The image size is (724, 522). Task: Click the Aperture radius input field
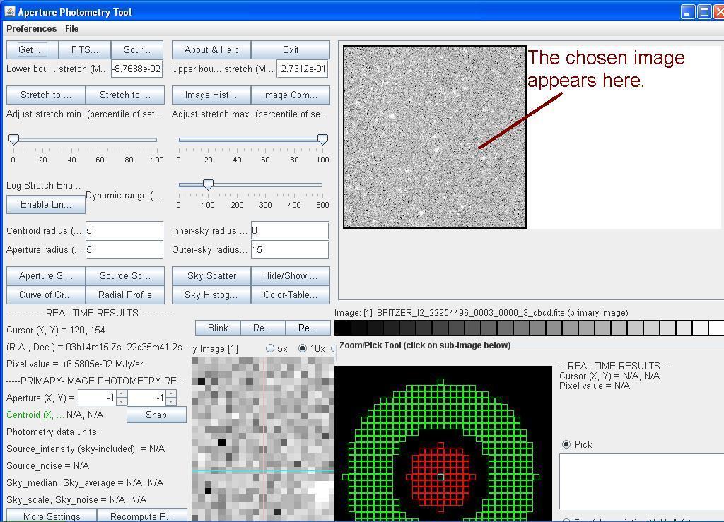124,249
